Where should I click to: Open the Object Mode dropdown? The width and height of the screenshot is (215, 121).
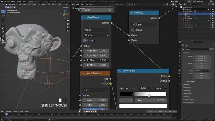[x=11, y=4]
